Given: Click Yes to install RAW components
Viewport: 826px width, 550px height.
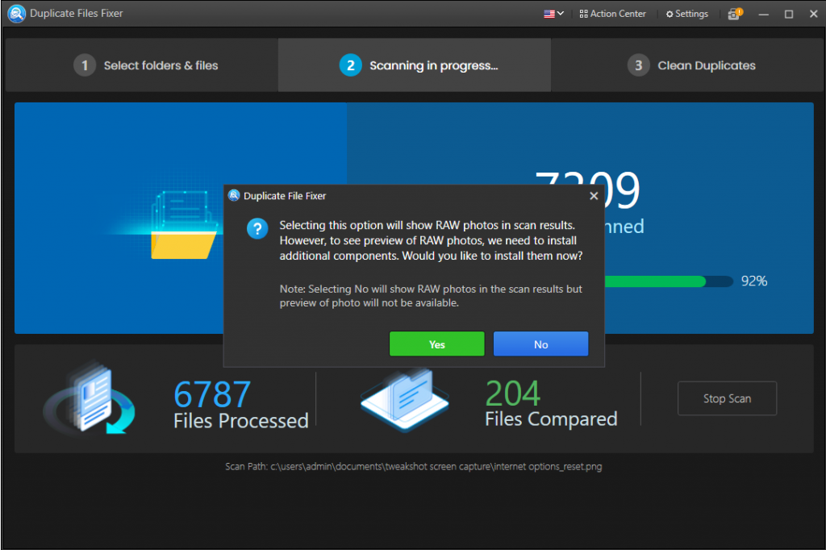Looking at the screenshot, I should click(x=436, y=344).
